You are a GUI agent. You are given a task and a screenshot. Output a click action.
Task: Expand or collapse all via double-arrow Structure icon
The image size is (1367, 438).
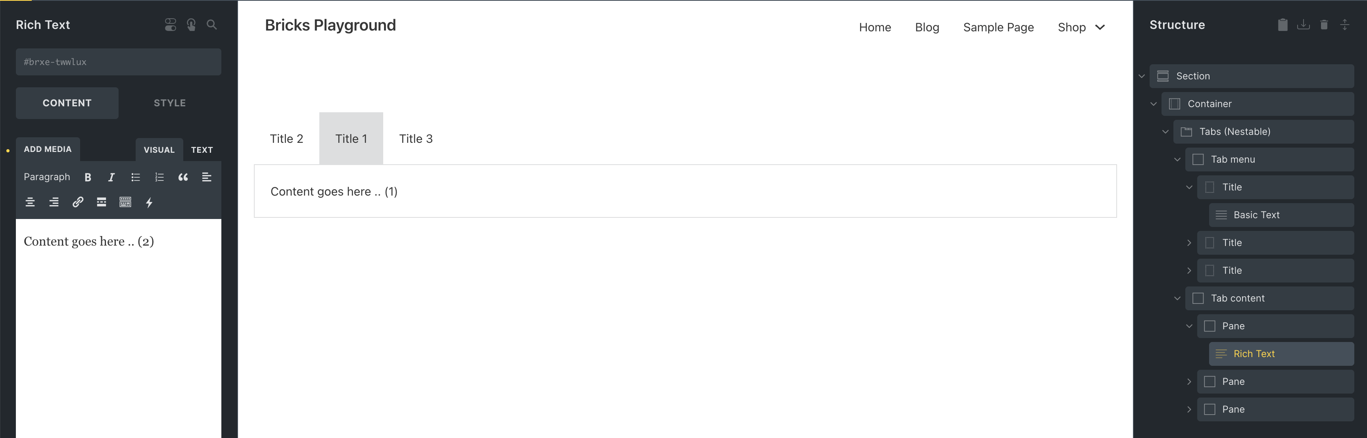(1345, 25)
